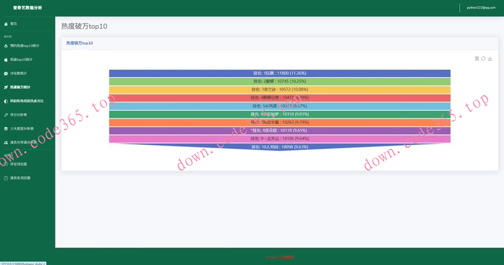Click the bottom 排名: 10人世间 funnel segment

coord(279,146)
